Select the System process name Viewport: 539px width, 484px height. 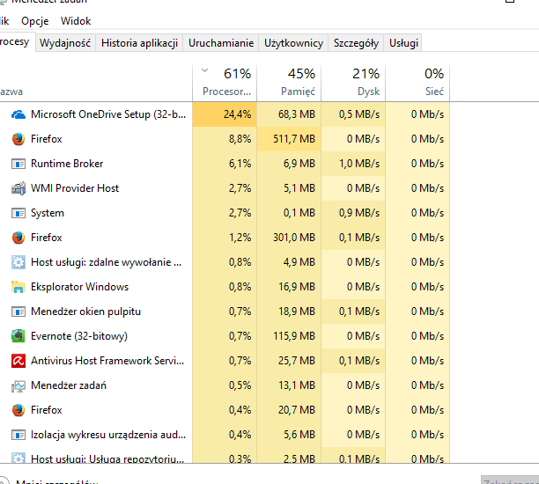(48, 213)
